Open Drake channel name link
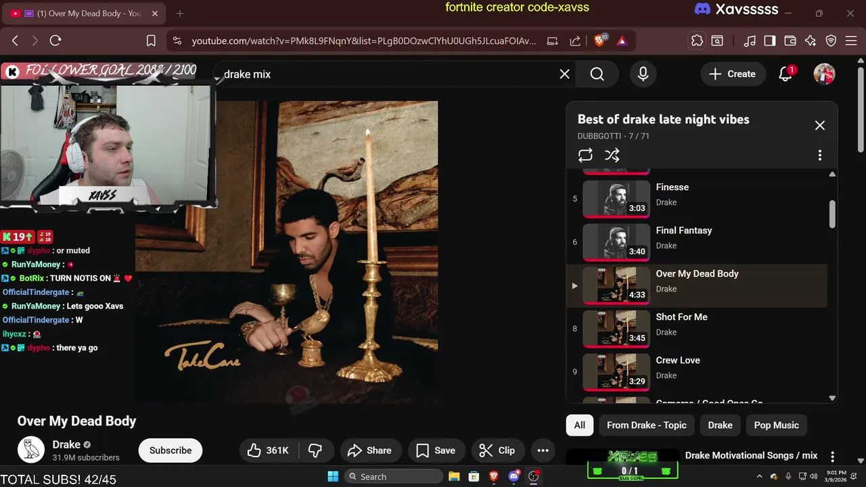Screen dimensions: 866x487 (x=66, y=444)
